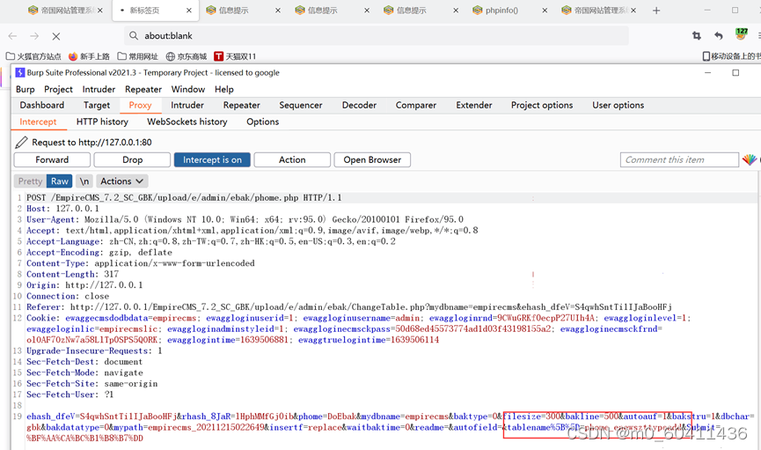Click the colorful highlight icon beside the comment field
The width and height of the screenshot is (761, 450).
749,159
